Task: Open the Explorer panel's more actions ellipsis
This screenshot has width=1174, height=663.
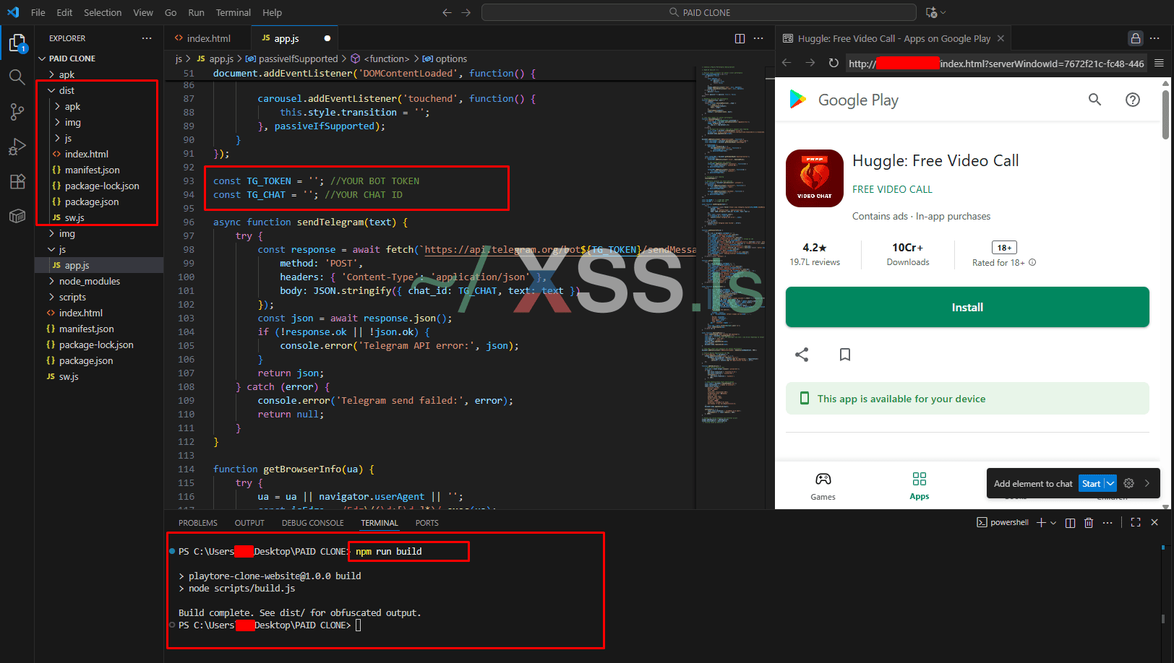Action: click(x=147, y=38)
